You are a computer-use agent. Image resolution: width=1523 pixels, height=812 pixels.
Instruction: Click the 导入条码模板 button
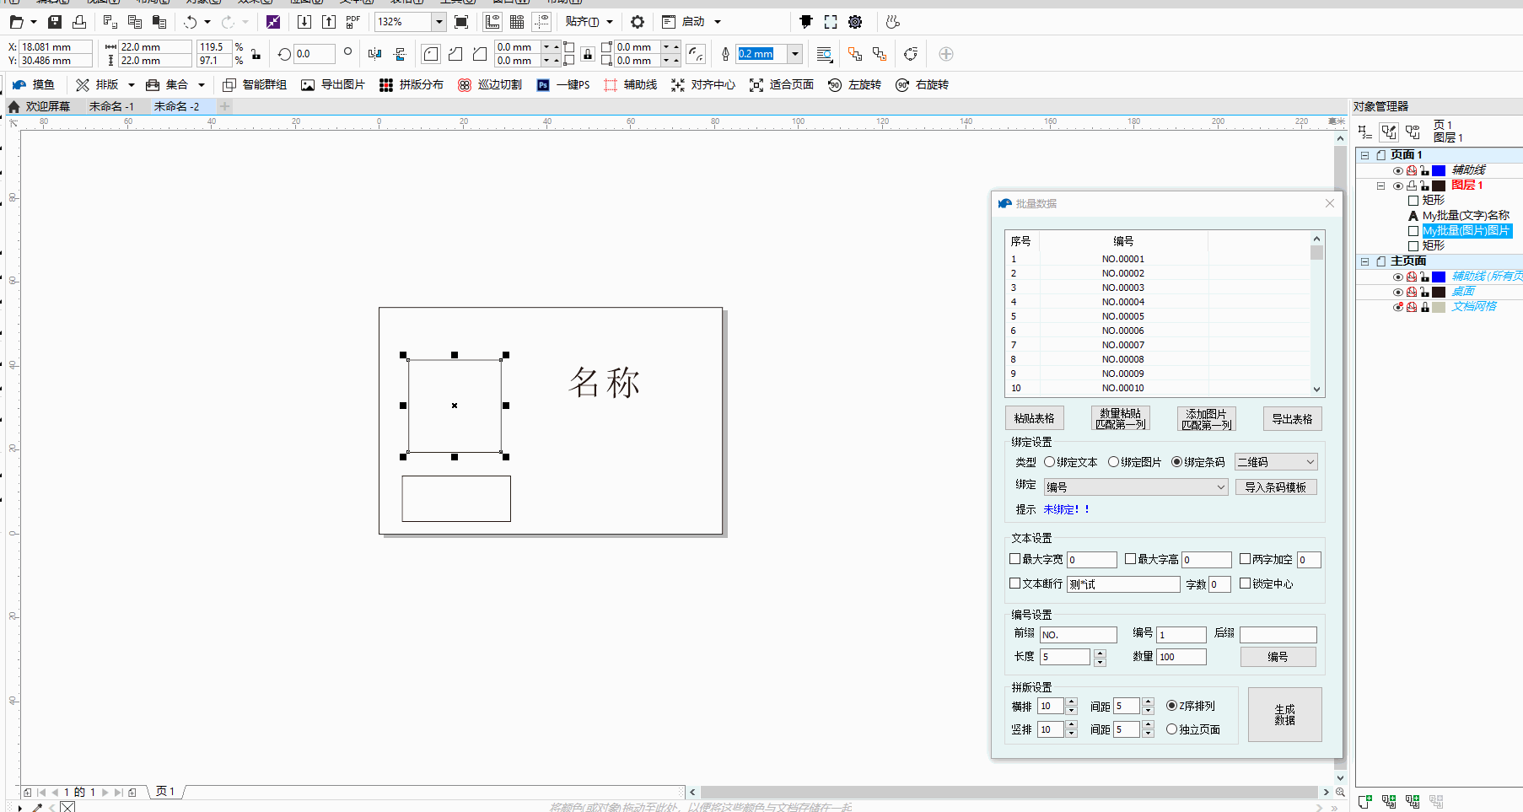pos(1275,487)
